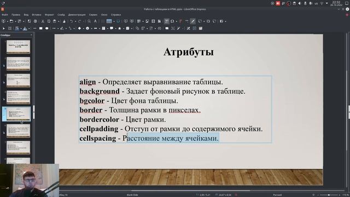Open the Демонстрация menu
This screenshot has width=350, height=197.
pos(77,15)
